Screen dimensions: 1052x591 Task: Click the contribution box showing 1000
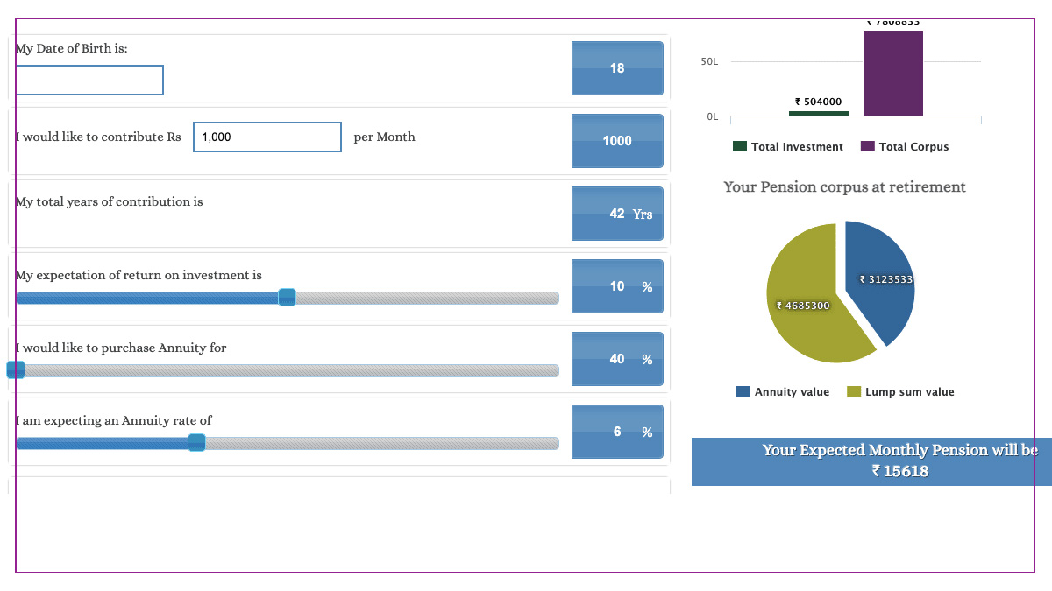pyautogui.click(x=617, y=141)
